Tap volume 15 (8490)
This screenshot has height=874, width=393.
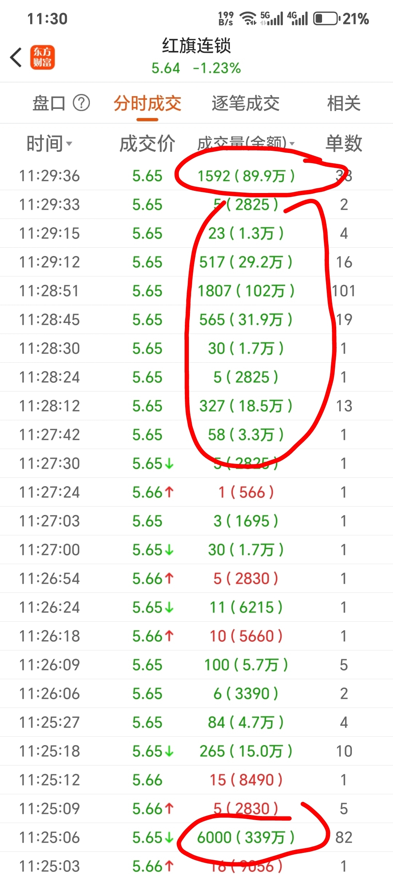point(246,780)
